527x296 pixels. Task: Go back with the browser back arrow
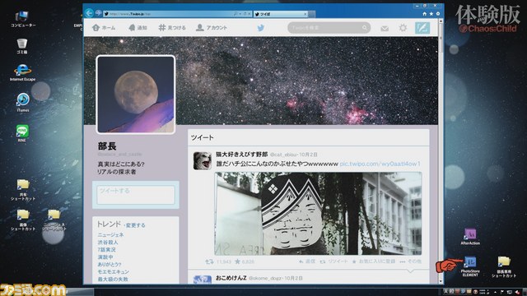coord(89,13)
